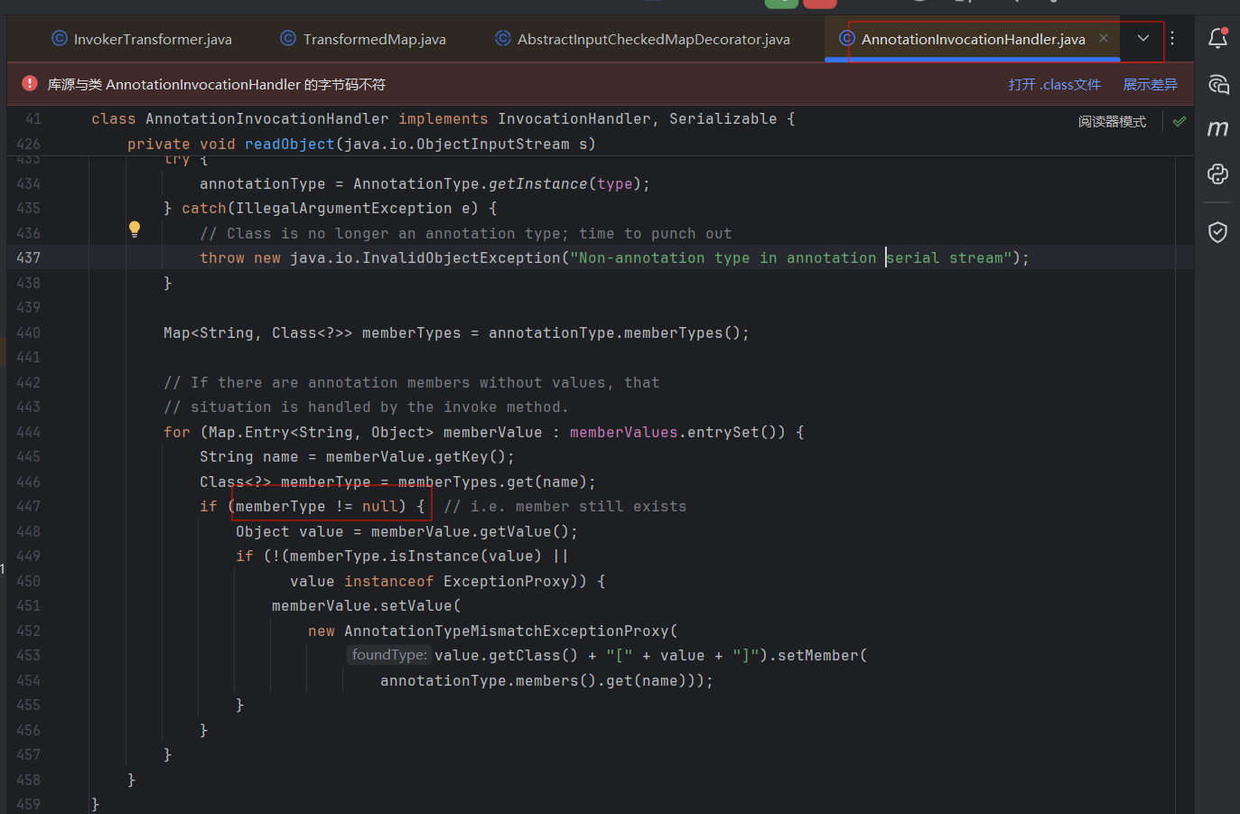
Task: Click comment 'Class is no longer an annotation type'
Action: pos(465,233)
